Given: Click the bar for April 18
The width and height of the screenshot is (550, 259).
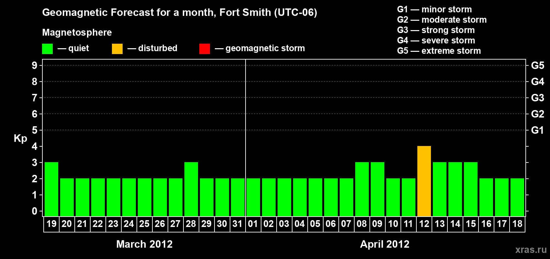Looking at the screenshot, I should click(x=517, y=197).
